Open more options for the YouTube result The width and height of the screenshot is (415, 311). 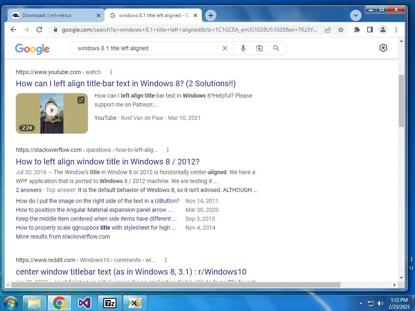(x=111, y=72)
